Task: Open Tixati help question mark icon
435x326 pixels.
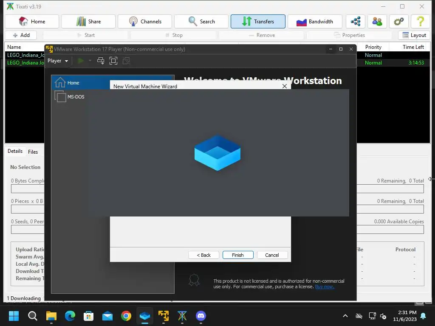Action: click(x=420, y=21)
